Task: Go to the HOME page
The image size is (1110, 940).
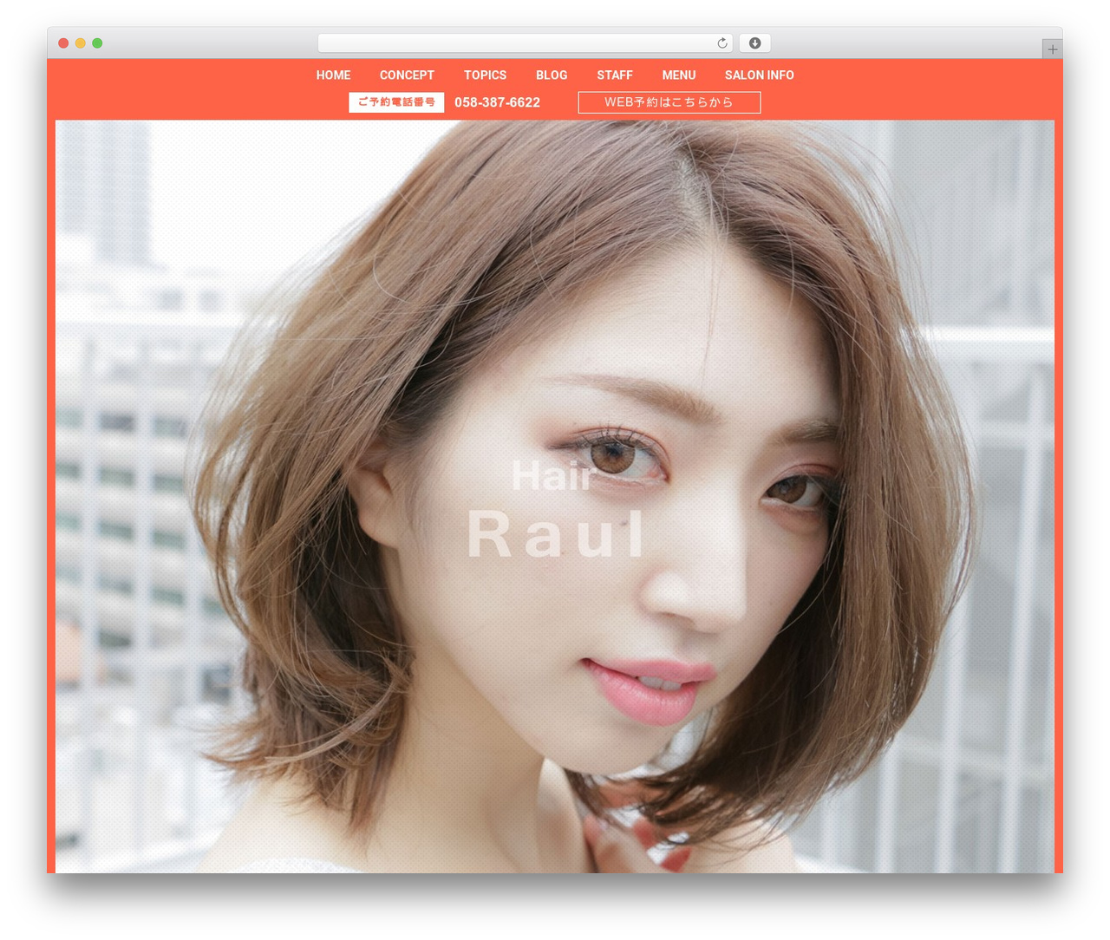Action: (x=333, y=75)
